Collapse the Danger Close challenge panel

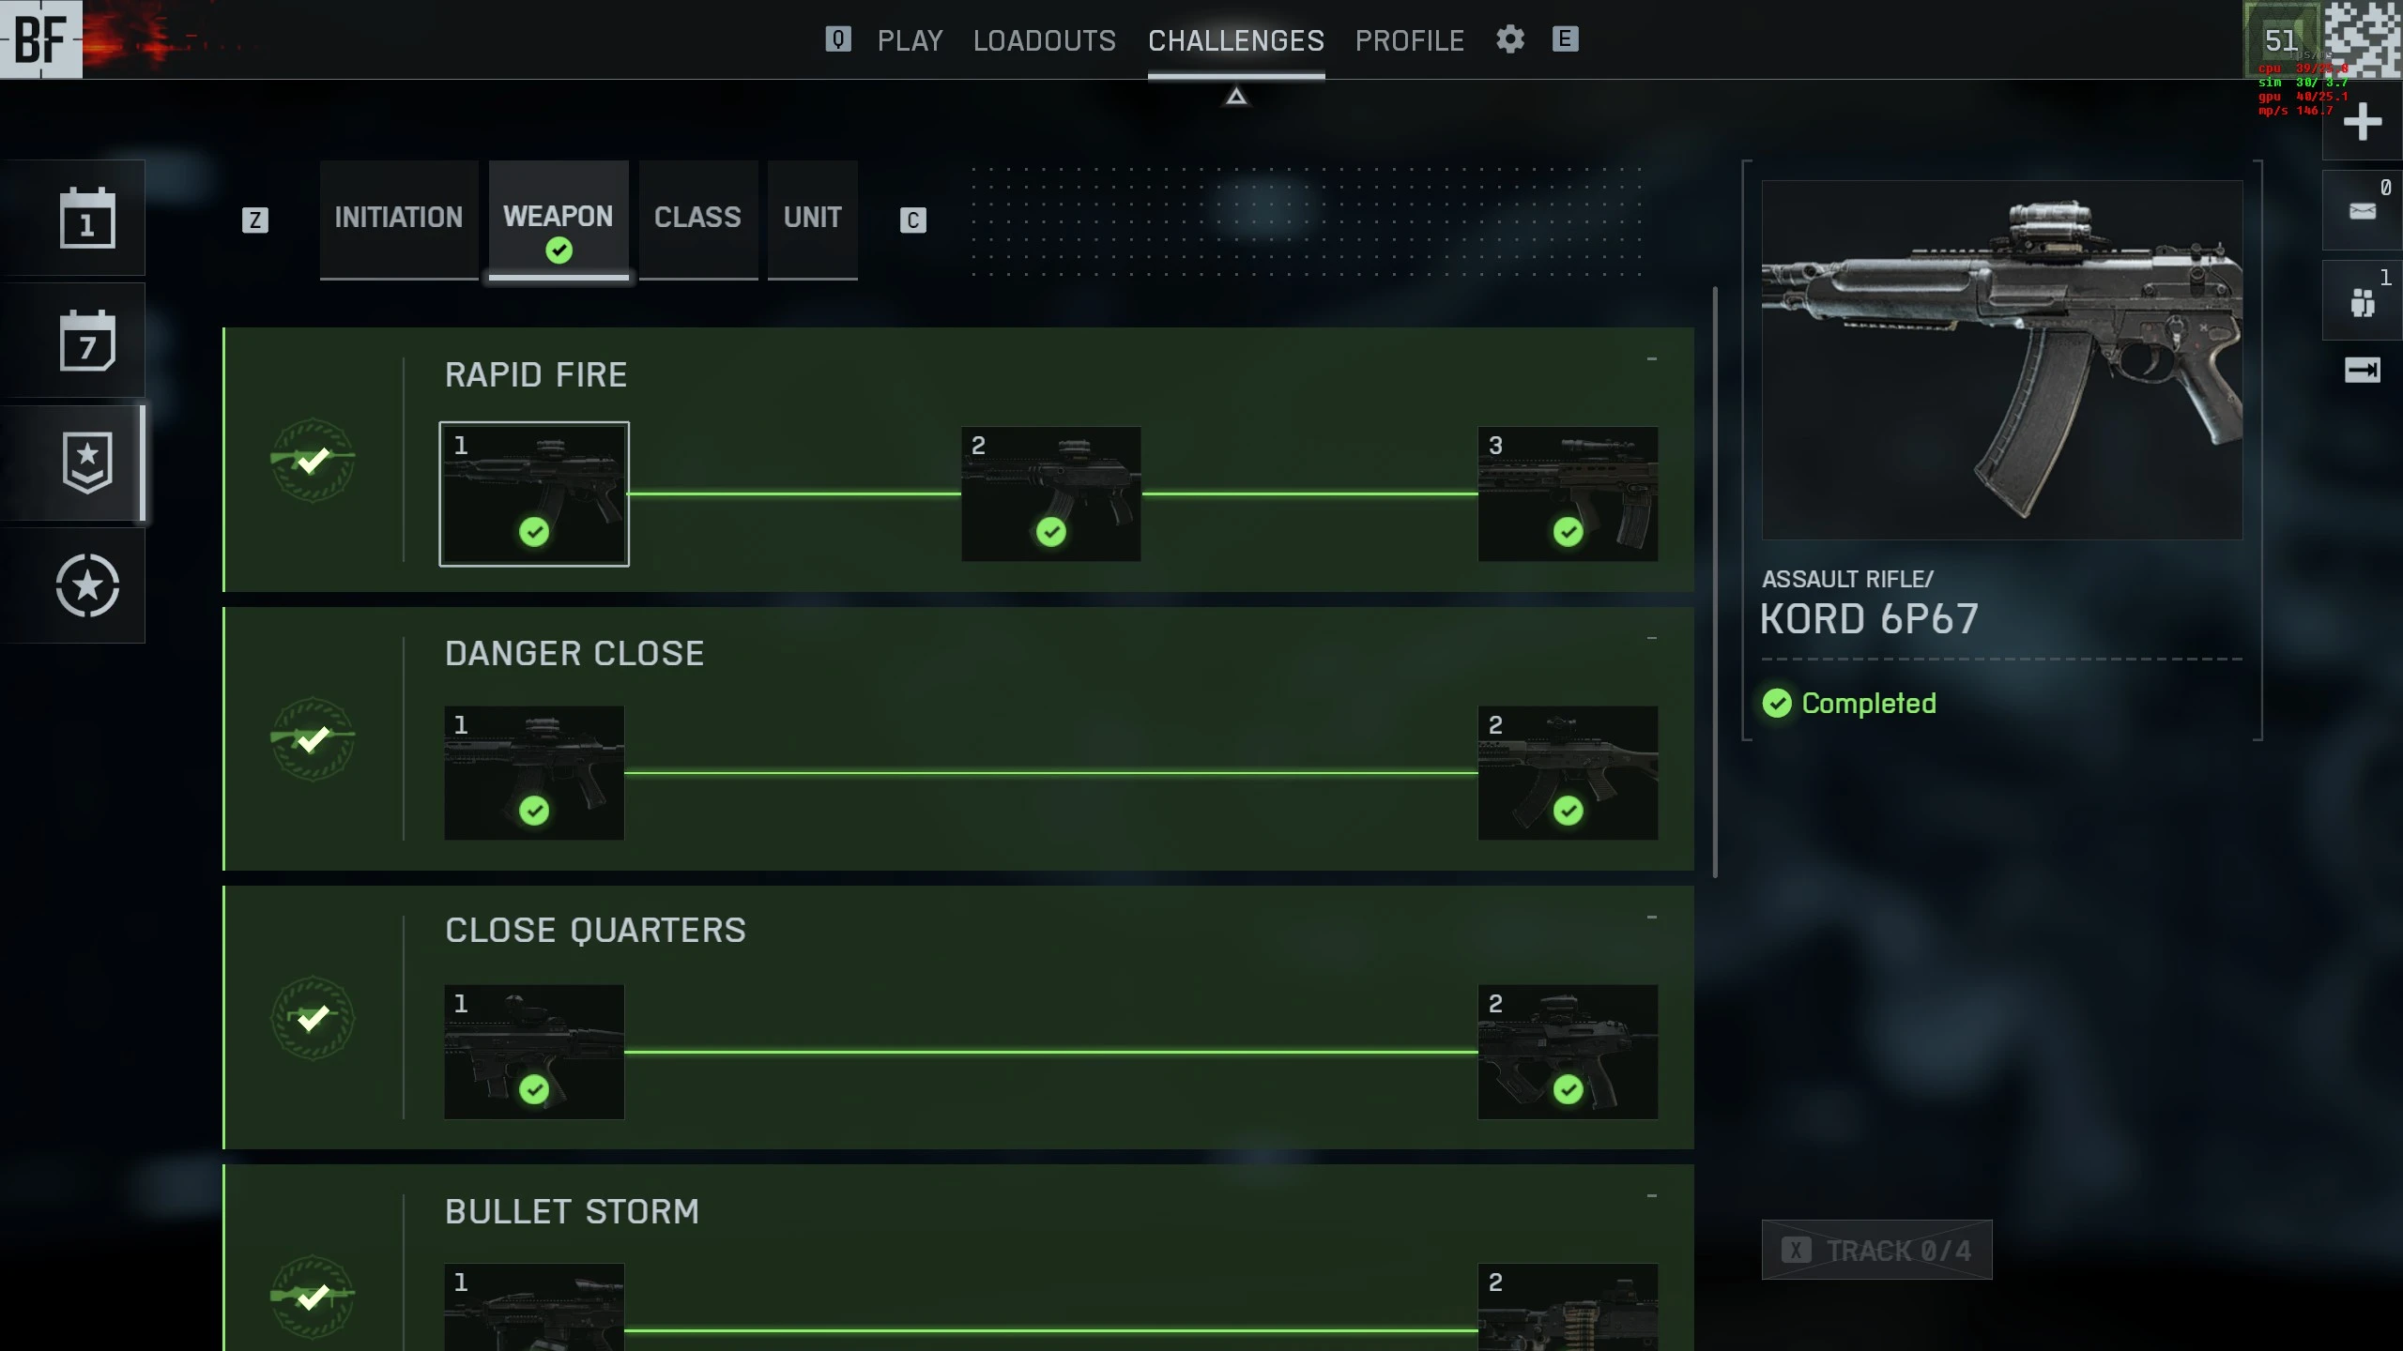[1651, 639]
